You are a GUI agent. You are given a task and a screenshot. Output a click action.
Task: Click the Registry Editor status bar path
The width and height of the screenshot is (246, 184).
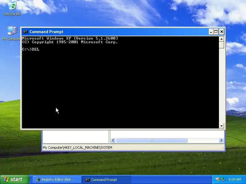click(77, 148)
